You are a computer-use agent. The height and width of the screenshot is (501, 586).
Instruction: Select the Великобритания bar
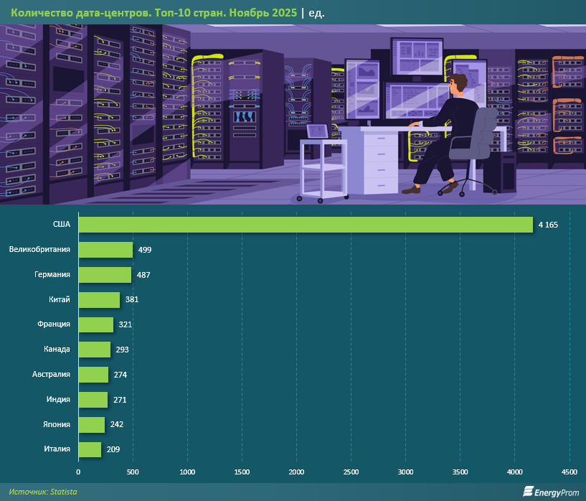[x=105, y=250]
